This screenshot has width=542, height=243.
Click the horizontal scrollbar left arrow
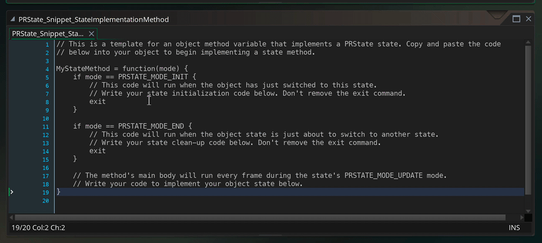pyautogui.click(x=12, y=217)
